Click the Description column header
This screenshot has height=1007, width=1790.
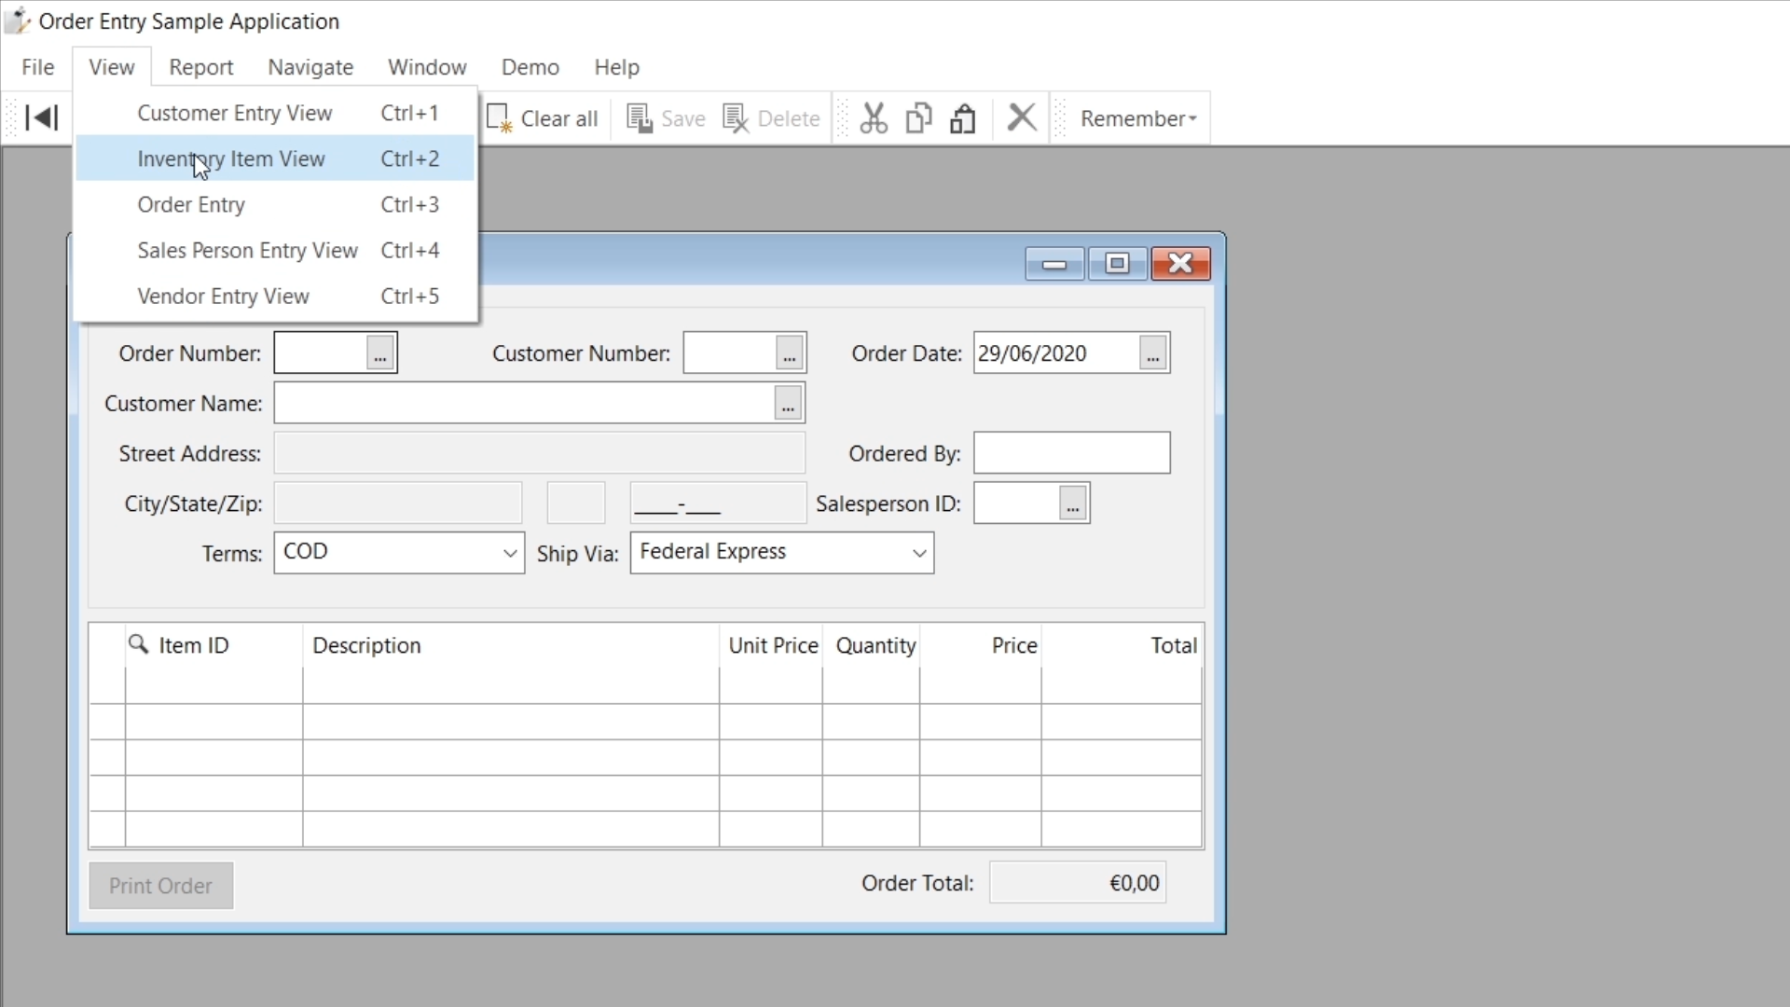366,645
